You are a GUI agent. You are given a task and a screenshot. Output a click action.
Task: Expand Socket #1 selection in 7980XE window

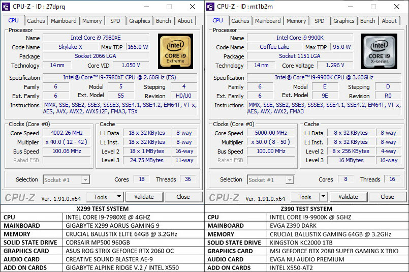(85, 179)
